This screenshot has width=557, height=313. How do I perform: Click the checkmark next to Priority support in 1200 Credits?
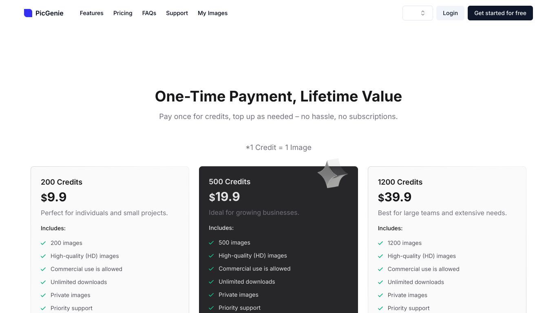point(380,308)
